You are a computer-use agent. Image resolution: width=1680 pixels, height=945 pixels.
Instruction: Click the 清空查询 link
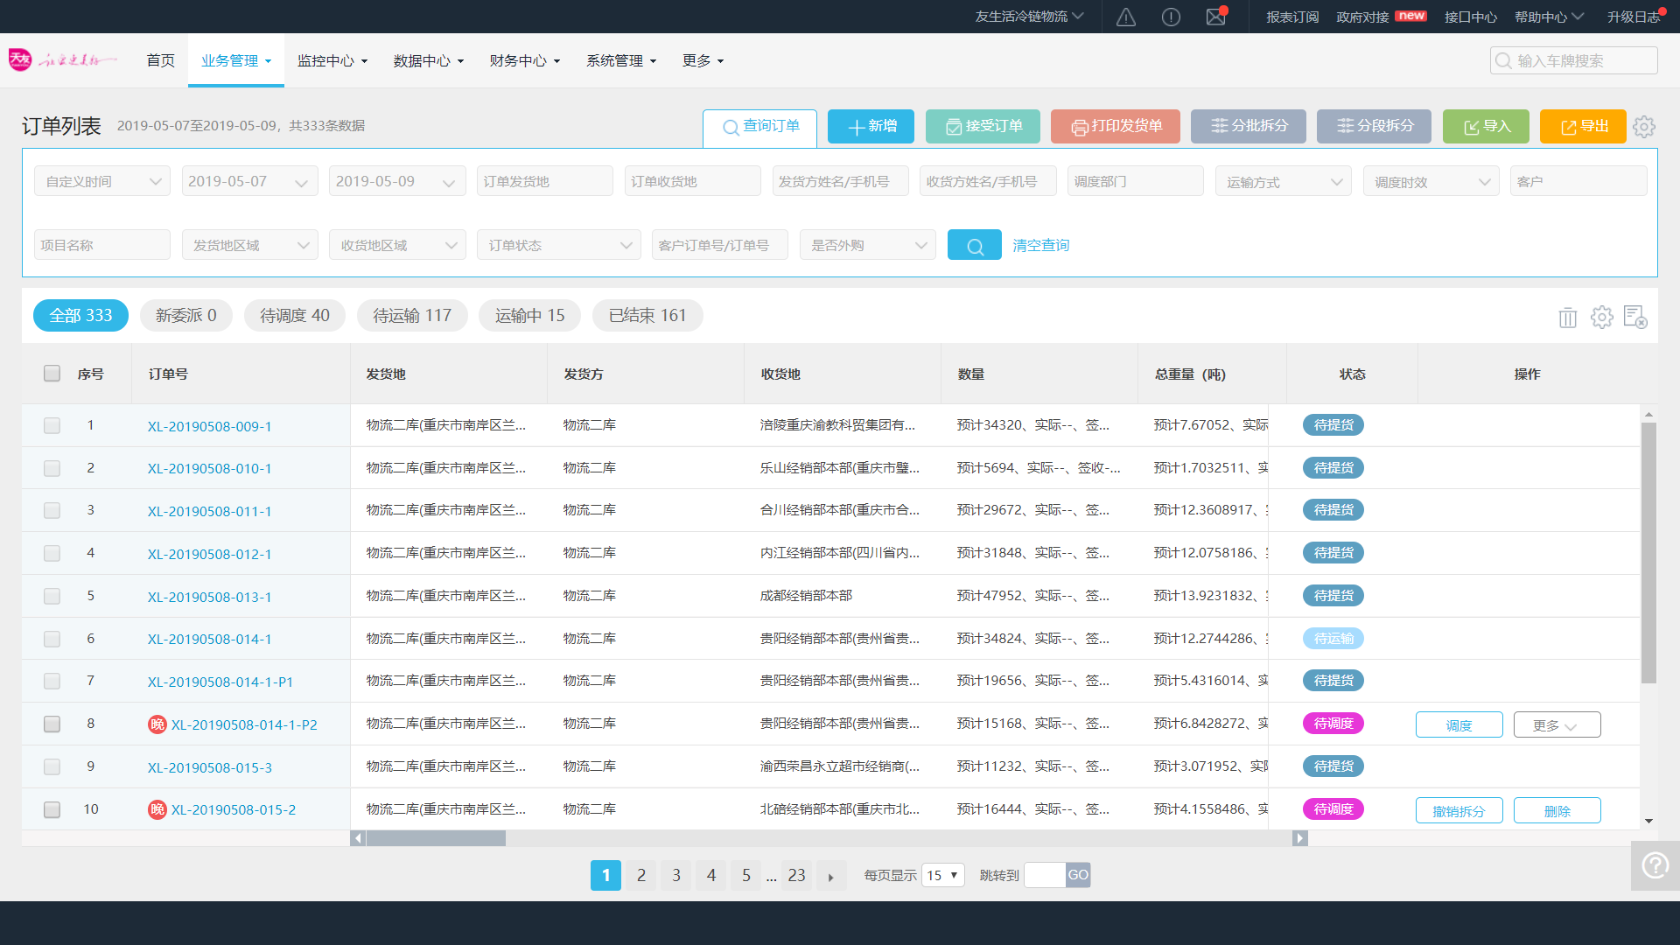(x=1040, y=245)
